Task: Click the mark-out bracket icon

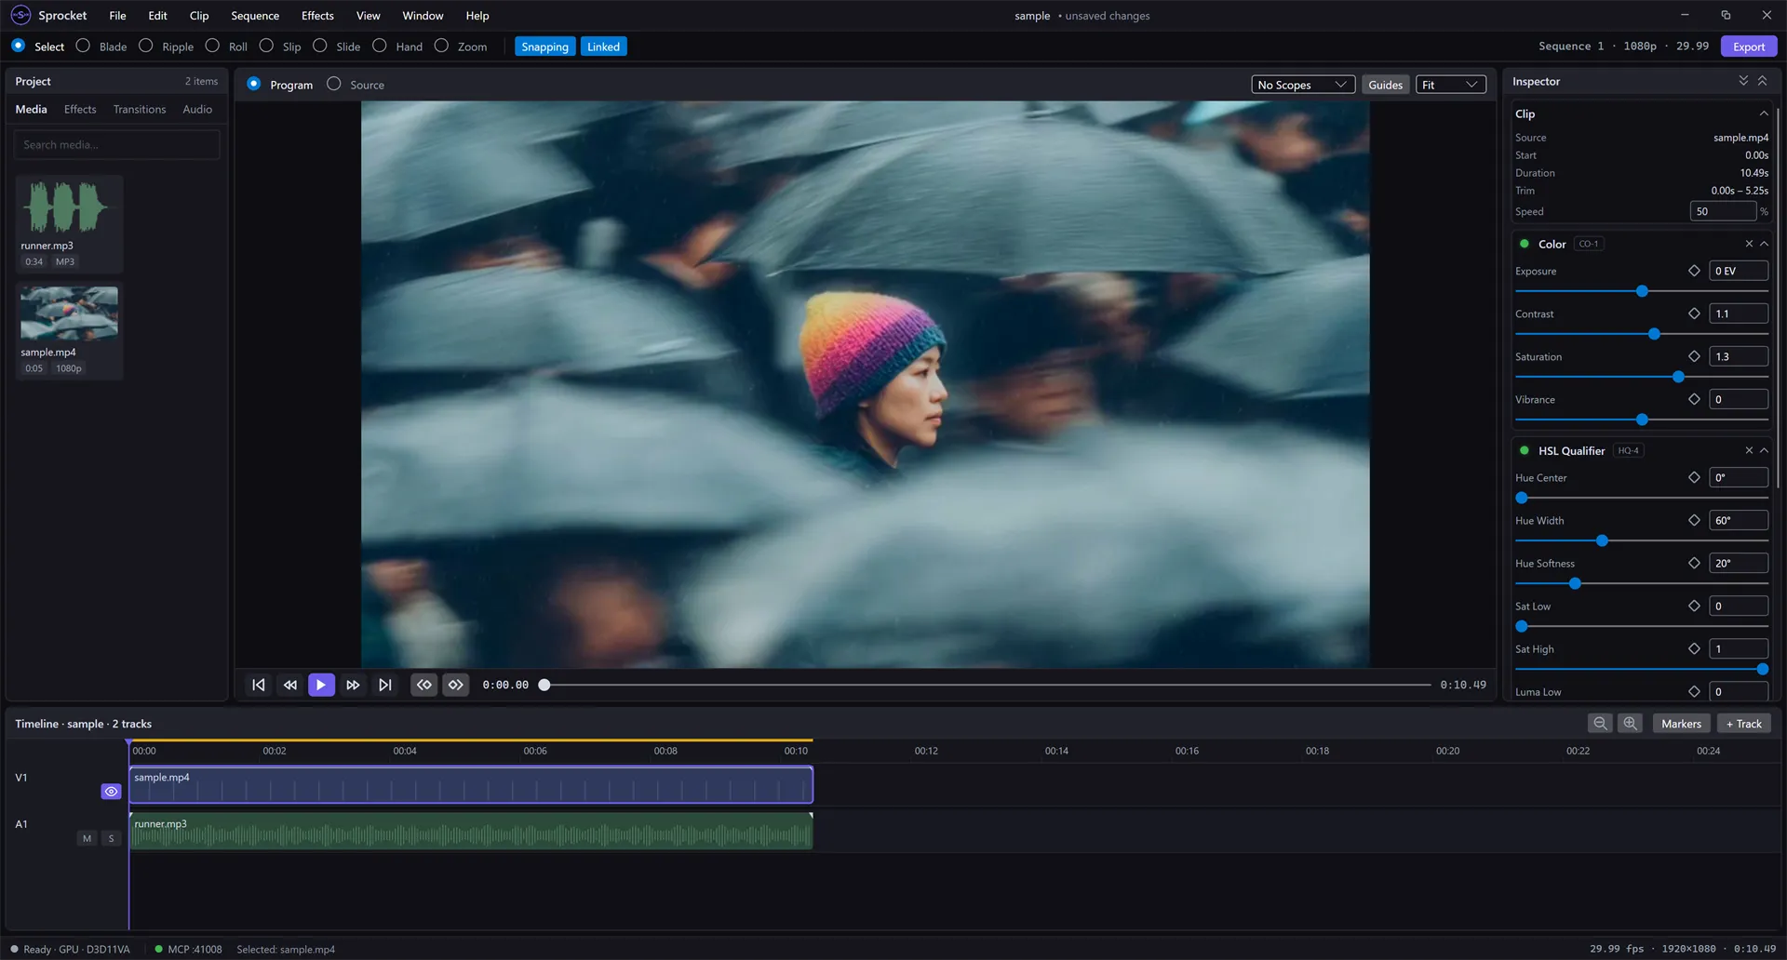Action: 456,685
